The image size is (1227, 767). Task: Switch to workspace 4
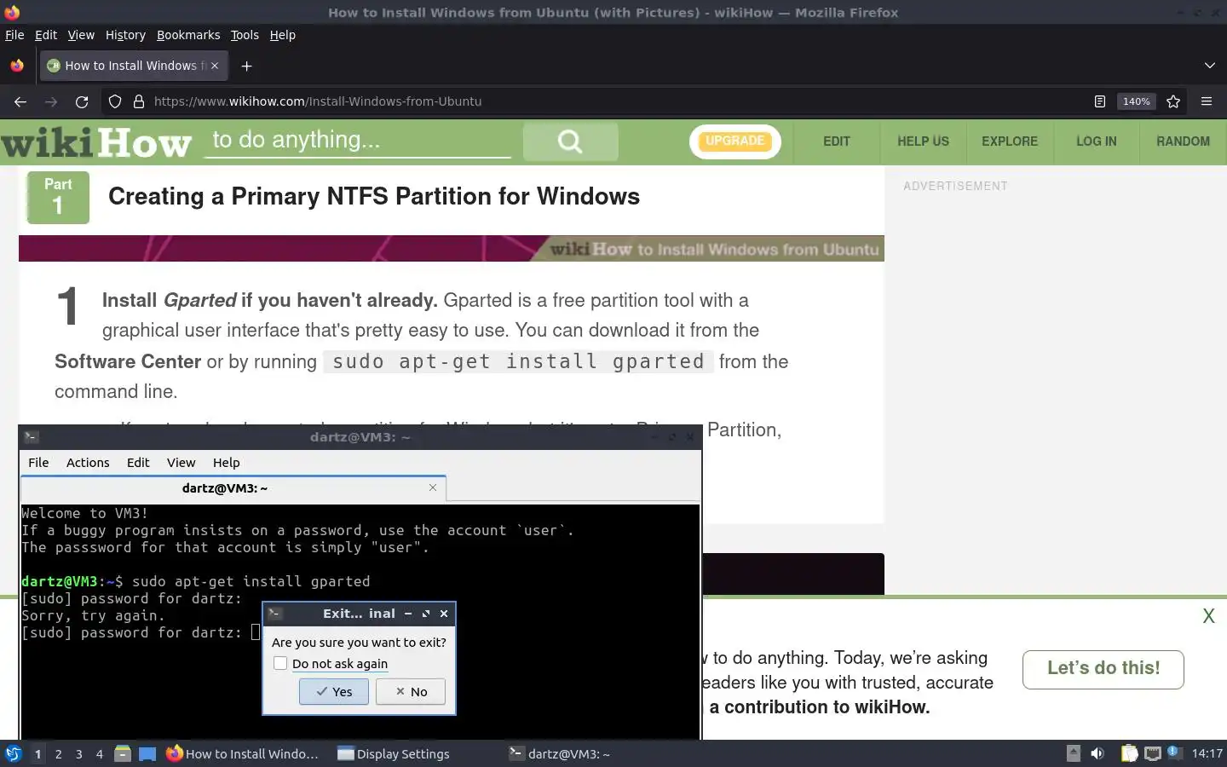click(99, 753)
